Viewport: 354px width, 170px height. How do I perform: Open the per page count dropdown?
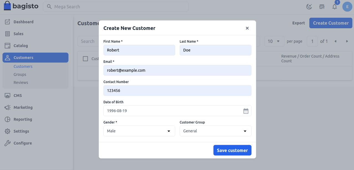point(274,41)
